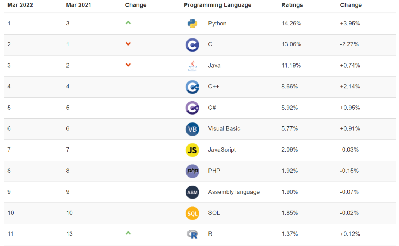Viewport: 399px width, 246px height.
Task: Click the red down arrow in Java row
Action: click(x=128, y=65)
